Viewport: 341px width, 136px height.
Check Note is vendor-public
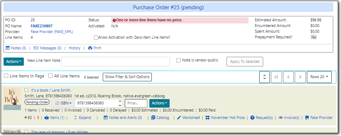point(179,60)
